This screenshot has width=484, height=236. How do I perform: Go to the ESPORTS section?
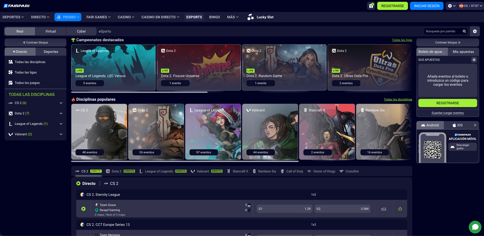[194, 17]
